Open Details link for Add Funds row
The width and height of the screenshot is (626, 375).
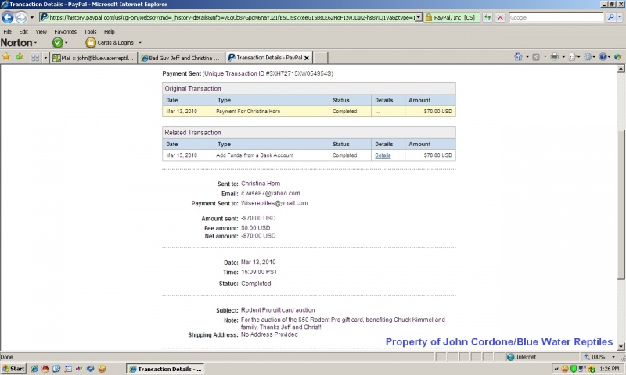(x=383, y=155)
